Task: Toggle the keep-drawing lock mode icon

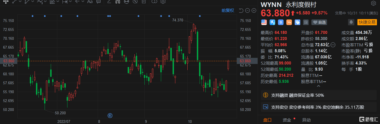Action: click(126, 2)
